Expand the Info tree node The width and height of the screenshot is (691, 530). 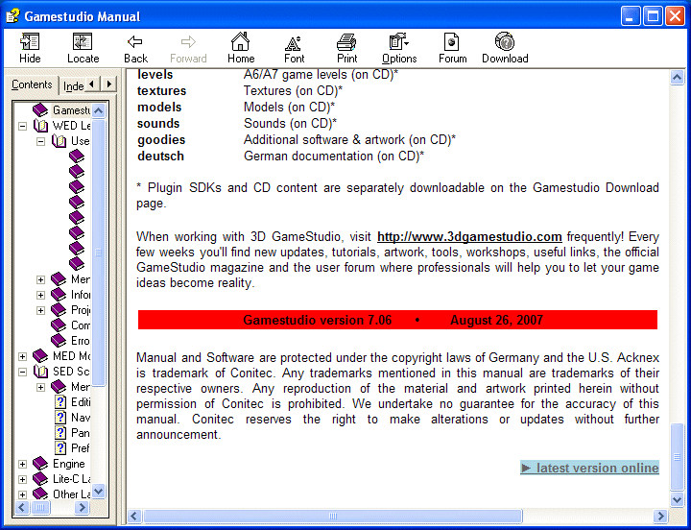tap(40, 296)
